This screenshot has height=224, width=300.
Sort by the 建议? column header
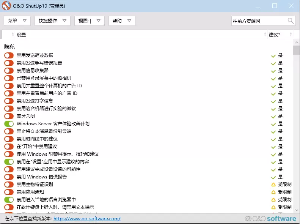tap(280, 35)
